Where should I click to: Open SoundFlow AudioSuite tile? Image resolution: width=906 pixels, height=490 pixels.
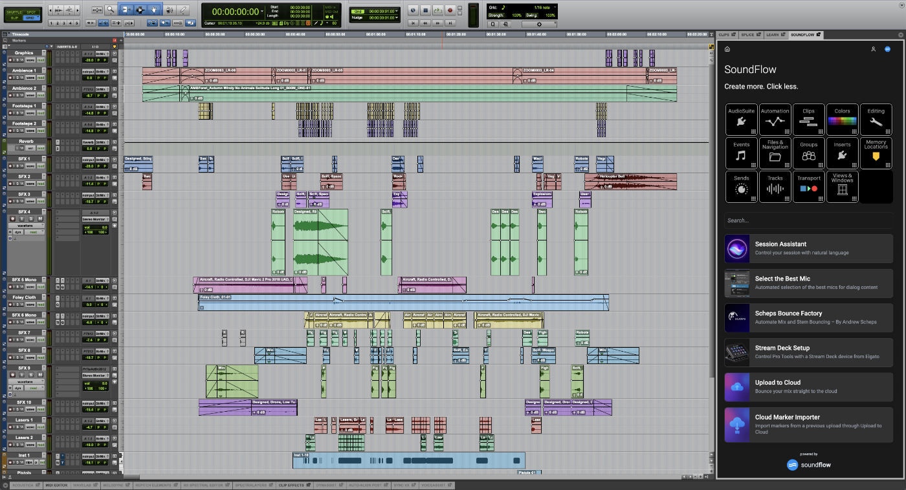[742, 120]
